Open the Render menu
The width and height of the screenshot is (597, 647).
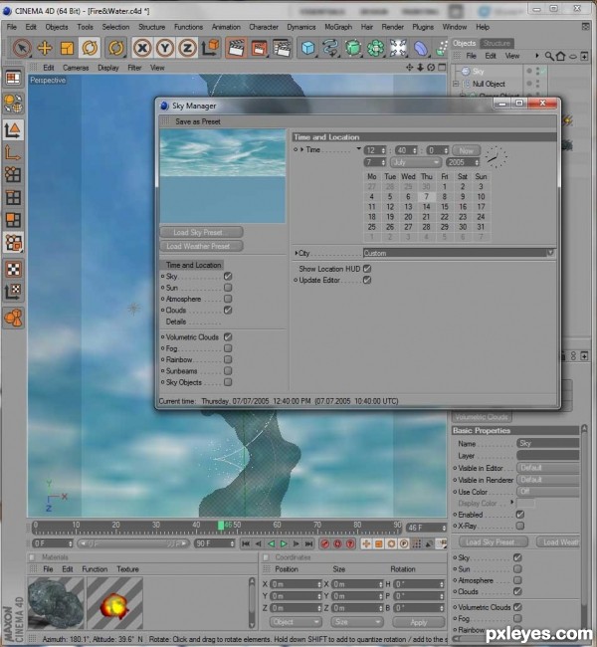click(392, 27)
